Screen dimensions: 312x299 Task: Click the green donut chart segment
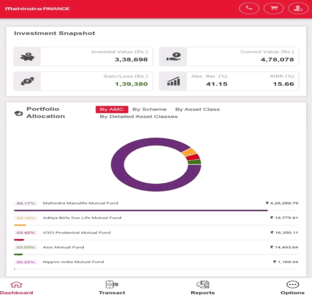(194, 162)
